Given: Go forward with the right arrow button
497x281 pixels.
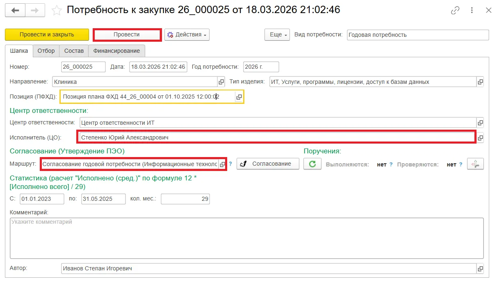Looking at the screenshot, I should [35, 11].
